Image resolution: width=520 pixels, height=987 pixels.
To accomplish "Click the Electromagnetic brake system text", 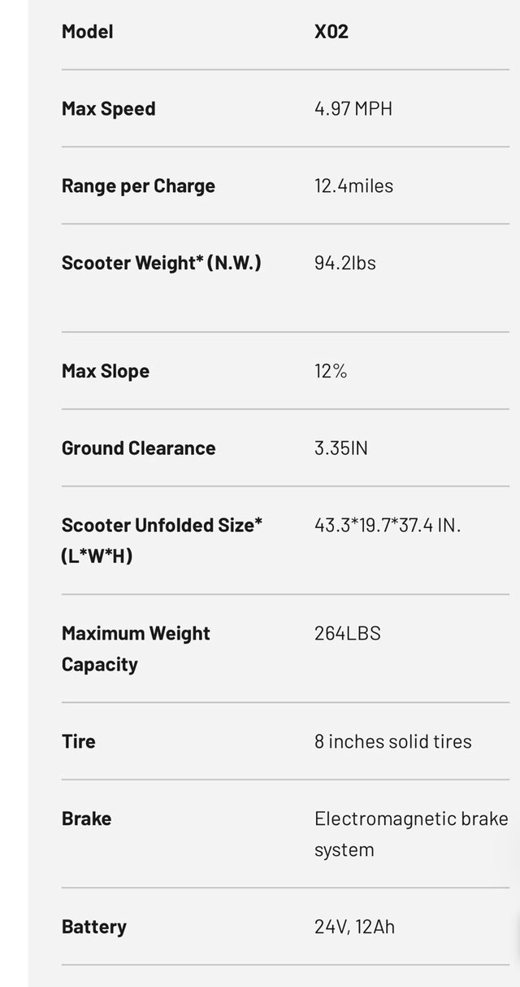I will [410, 834].
